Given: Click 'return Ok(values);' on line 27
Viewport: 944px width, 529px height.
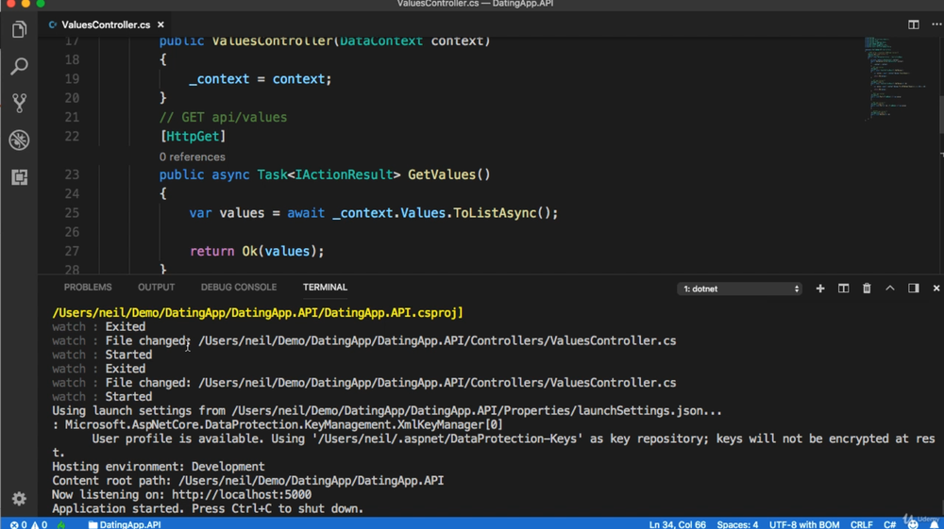Looking at the screenshot, I should (257, 251).
